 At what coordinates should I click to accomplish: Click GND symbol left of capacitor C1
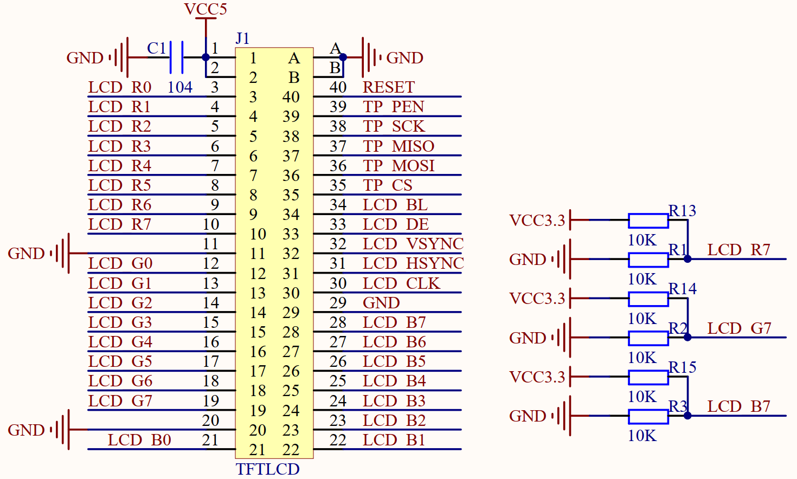pos(121,57)
